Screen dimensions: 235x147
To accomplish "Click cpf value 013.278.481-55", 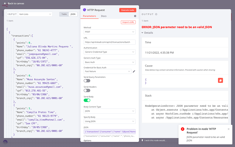I will coord(36,91).
